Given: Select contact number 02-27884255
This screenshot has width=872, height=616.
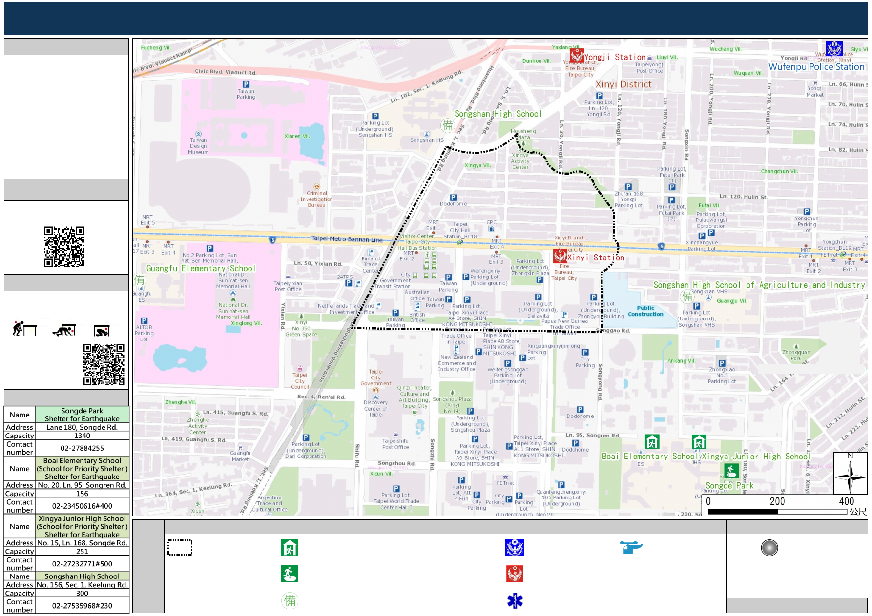Looking at the screenshot, I should point(82,448).
